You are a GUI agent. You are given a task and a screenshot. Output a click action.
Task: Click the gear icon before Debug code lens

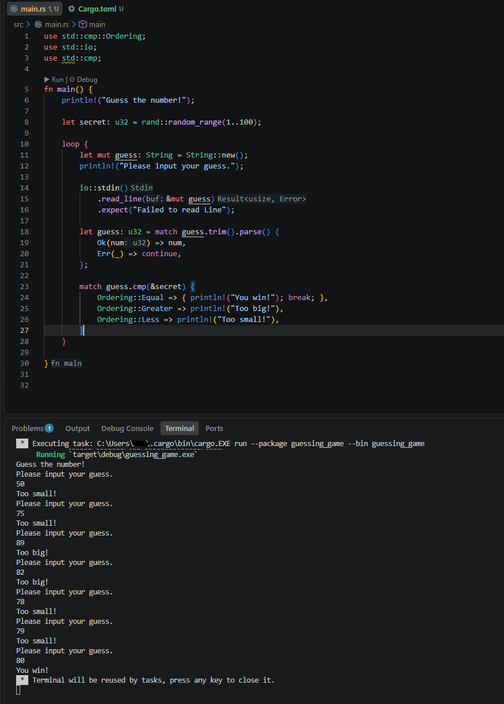tap(72, 80)
